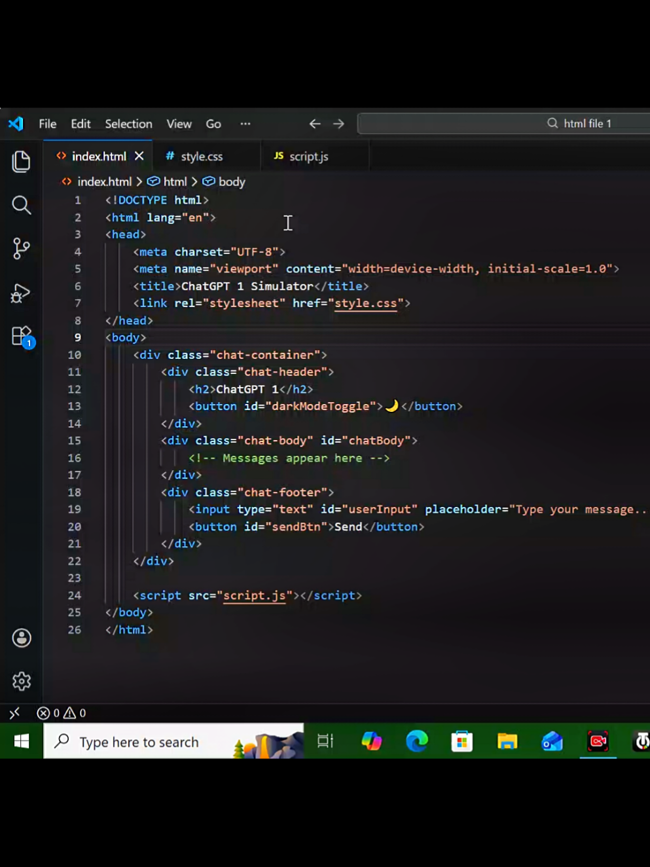This screenshot has height=867, width=650.
Task: Open File Explorer from taskbar
Action: (x=507, y=741)
